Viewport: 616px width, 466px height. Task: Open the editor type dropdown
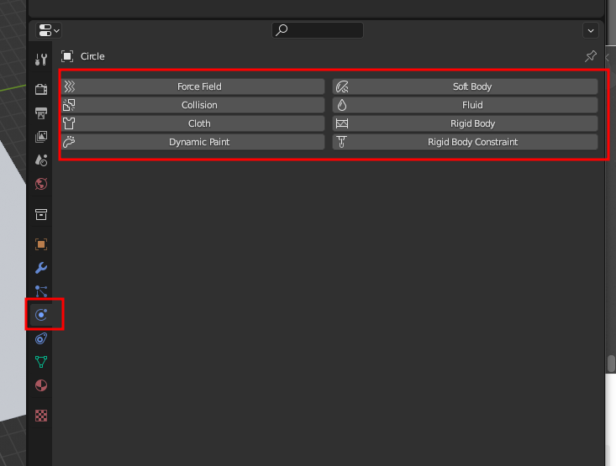49,30
